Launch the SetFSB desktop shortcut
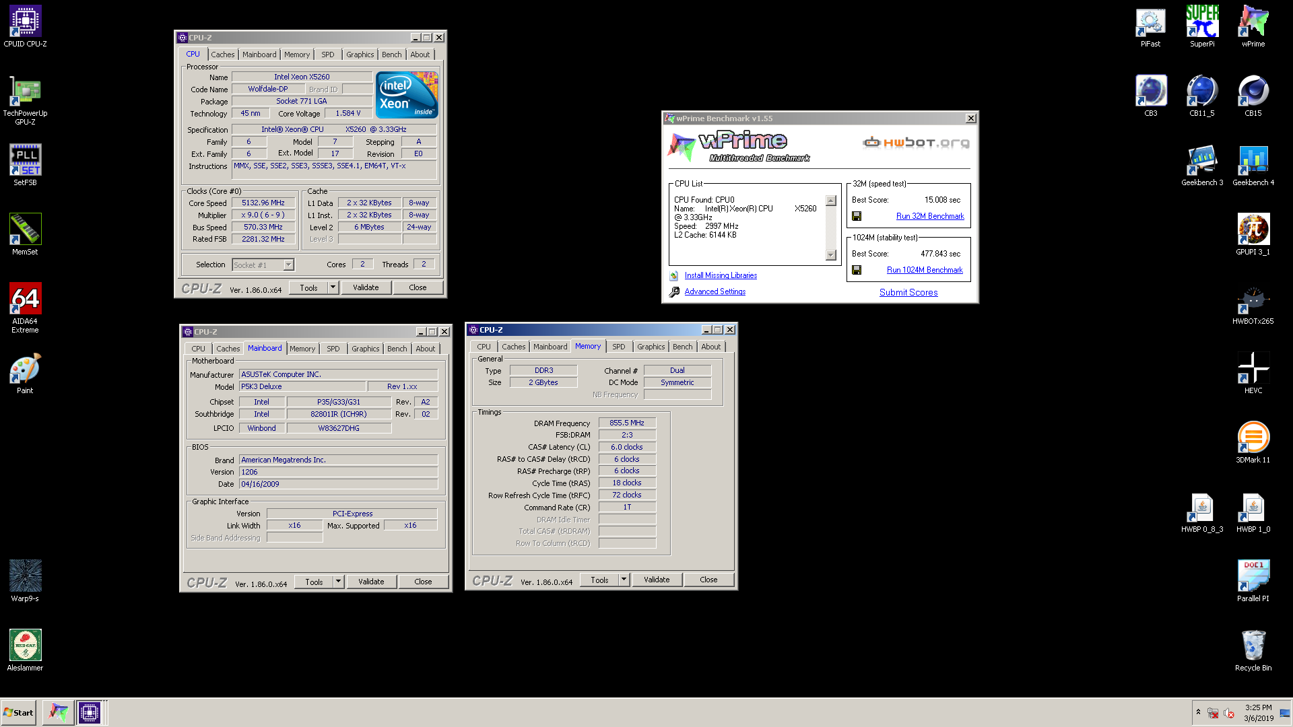The width and height of the screenshot is (1293, 727). point(25,165)
